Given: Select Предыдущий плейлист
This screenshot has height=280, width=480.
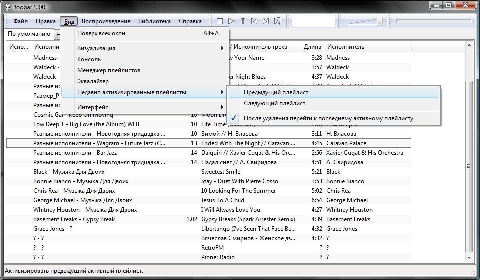Looking at the screenshot, I should click(x=333, y=92).
